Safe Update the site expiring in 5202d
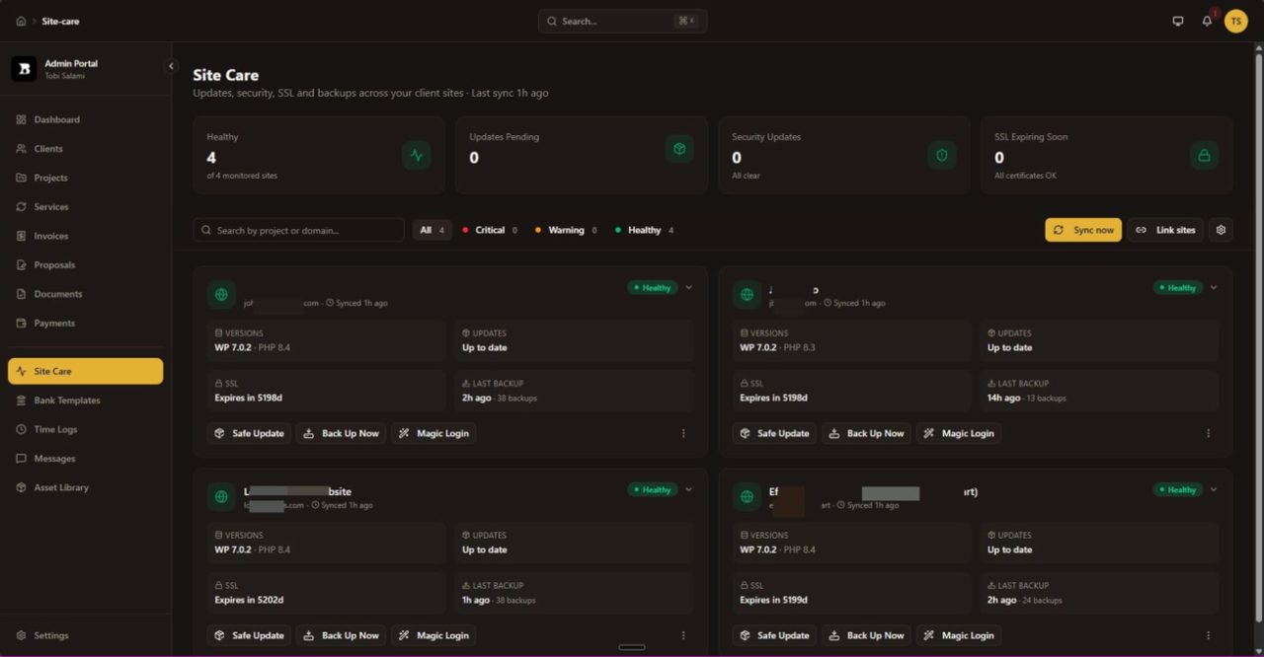This screenshot has height=657, width=1264. 249,635
